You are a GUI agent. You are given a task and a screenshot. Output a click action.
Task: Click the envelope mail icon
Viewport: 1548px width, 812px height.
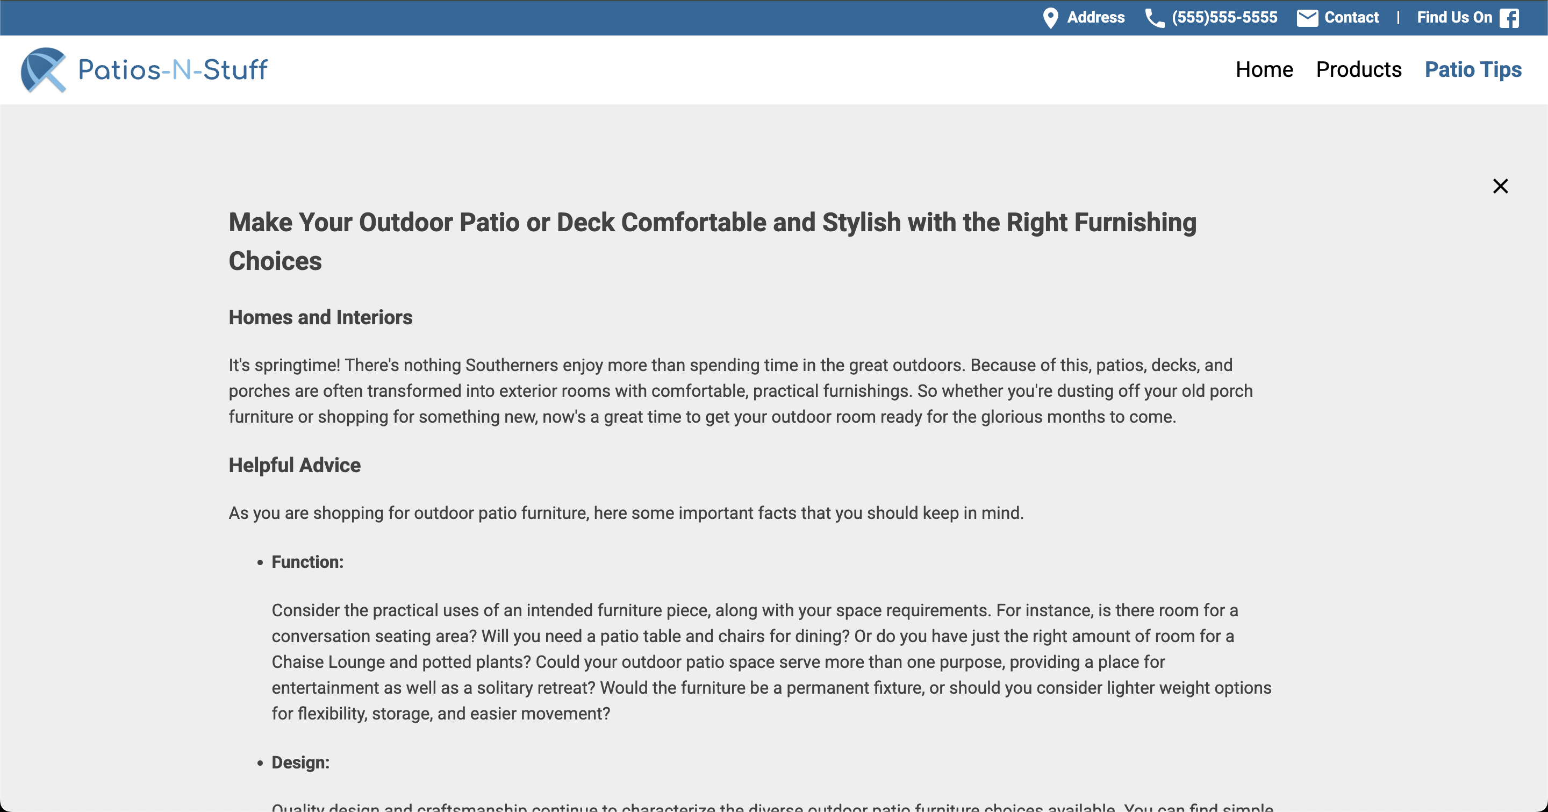point(1307,18)
